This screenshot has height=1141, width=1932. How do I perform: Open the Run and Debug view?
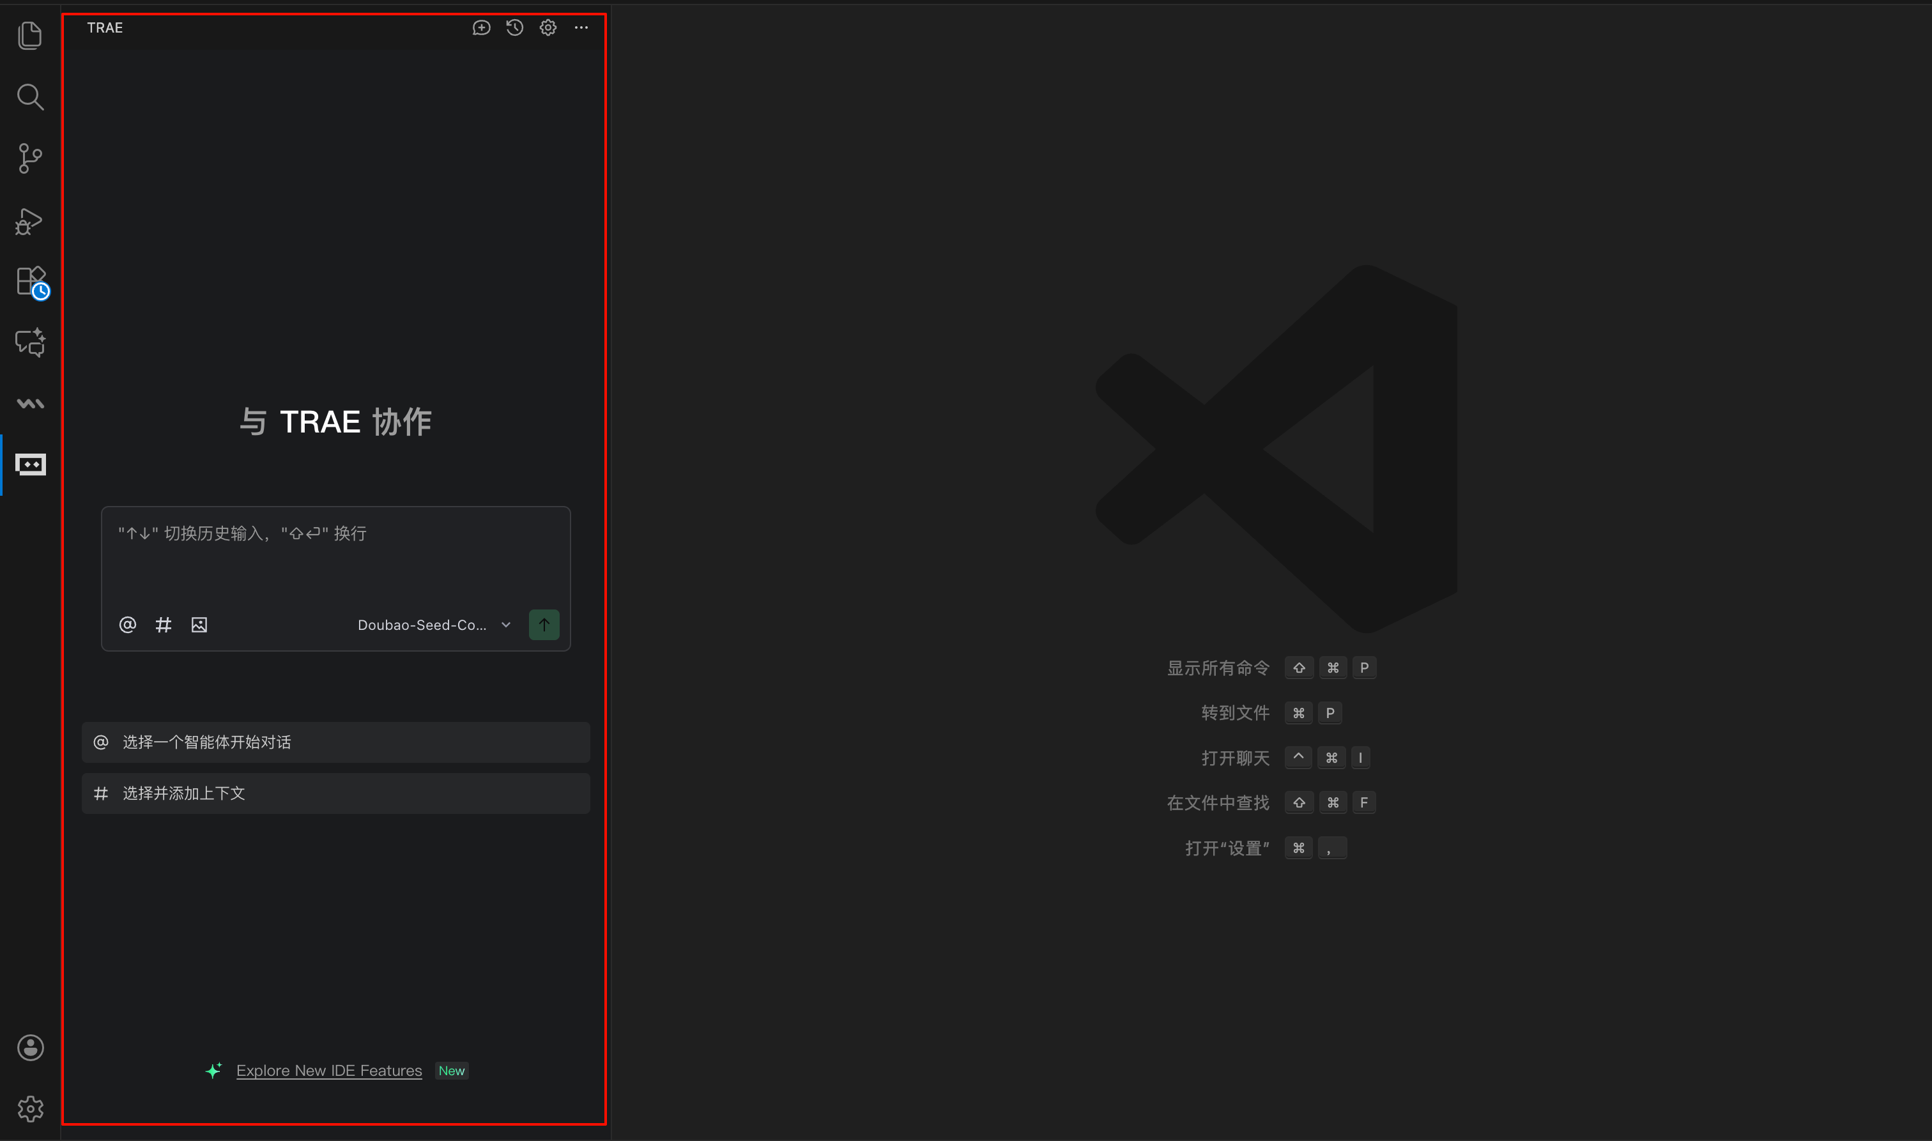tap(30, 222)
